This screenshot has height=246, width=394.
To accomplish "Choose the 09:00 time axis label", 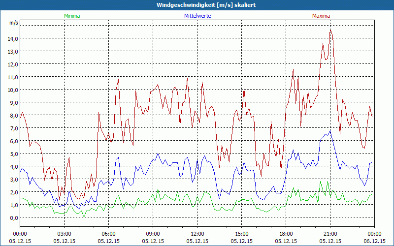I will coord(153,233).
